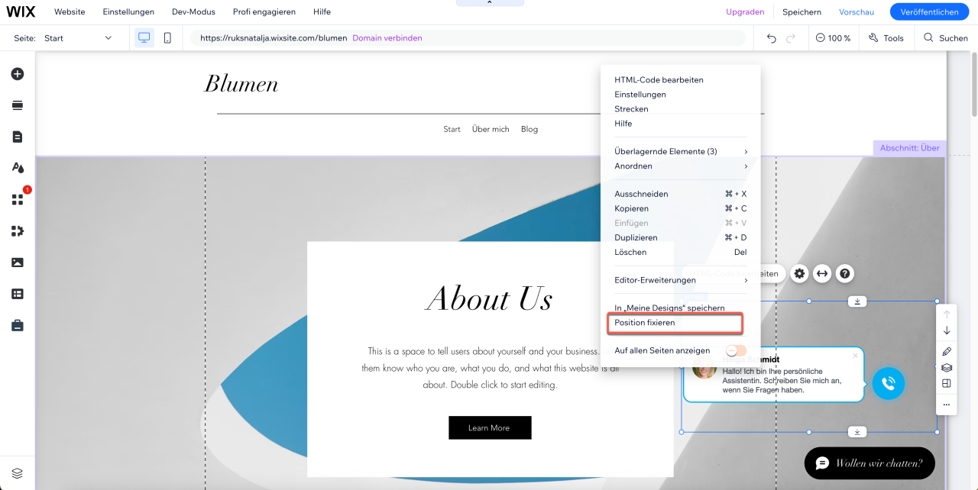This screenshot has width=978, height=490.
Task: Click the 'Abschnitt: Über' section label
Action: tap(909, 148)
